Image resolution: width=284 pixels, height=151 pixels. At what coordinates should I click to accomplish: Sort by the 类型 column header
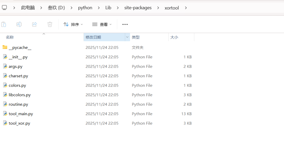(x=136, y=37)
